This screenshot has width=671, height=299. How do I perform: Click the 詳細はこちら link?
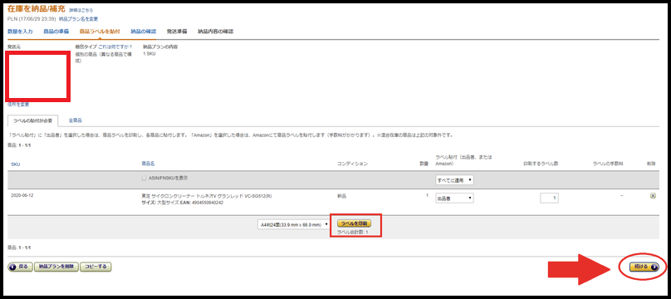tap(81, 10)
